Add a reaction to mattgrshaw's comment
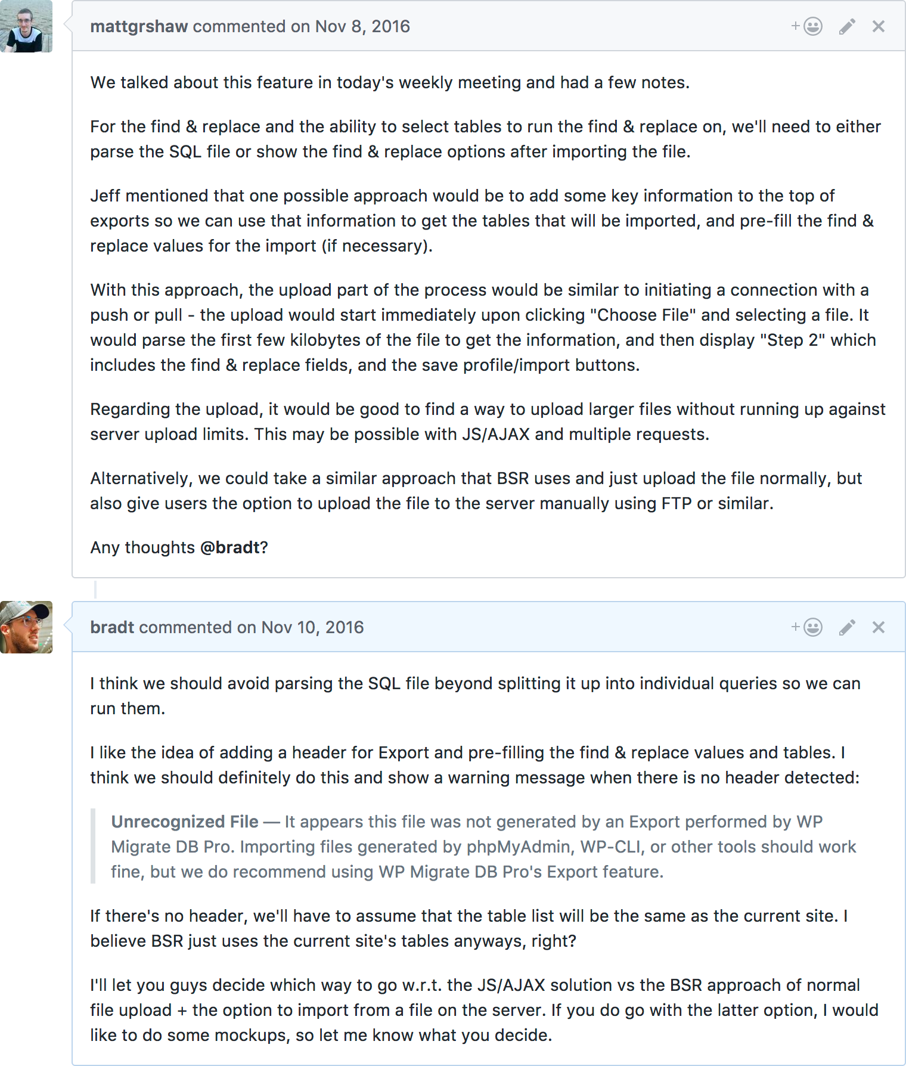The image size is (906, 1066). pyautogui.click(x=806, y=26)
